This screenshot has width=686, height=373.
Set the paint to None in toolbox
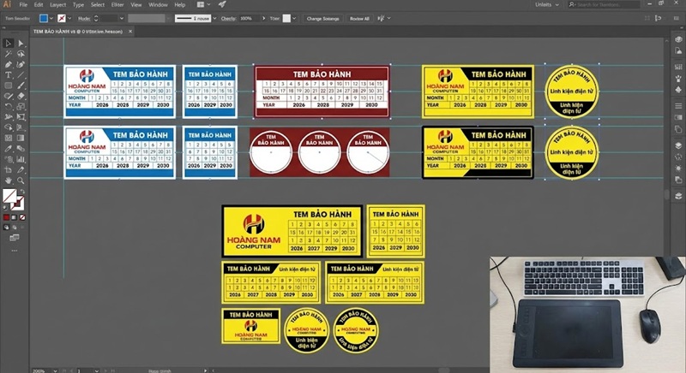[x=21, y=218]
